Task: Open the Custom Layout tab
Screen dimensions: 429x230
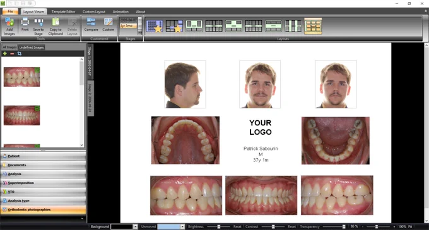Action: (x=94, y=12)
